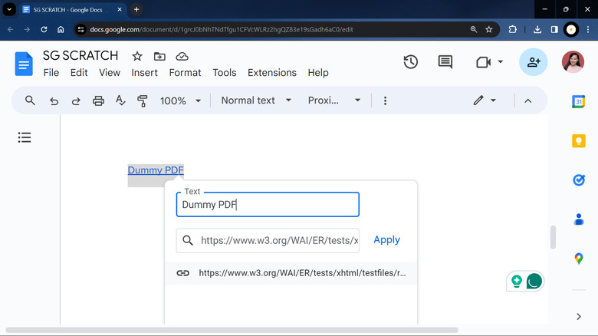598x336 pixels.
Task: Open Contacts side panel
Action: 579,219
